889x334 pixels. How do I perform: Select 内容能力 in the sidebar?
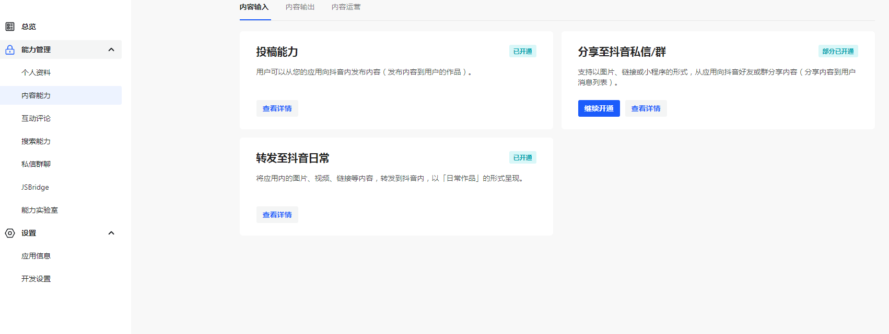[61, 95]
